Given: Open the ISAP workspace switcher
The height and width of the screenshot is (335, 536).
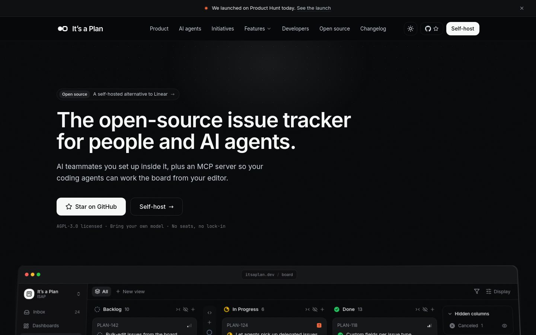Looking at the screenshot, I should pyautogui.click(x=52, y=294).
